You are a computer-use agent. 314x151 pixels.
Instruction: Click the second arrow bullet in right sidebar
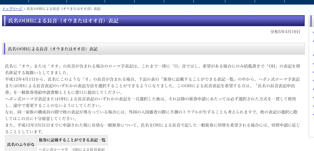pos(313,41)
